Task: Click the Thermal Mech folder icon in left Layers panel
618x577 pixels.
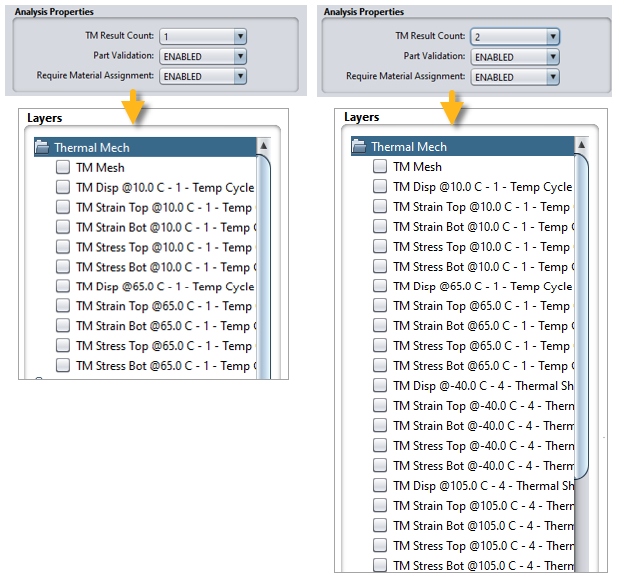Action: (x=42, y=147)
